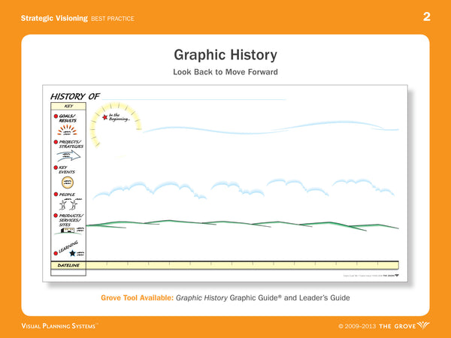451x338 pixels.
Task: Click the yellow circle Key Events icon
Action: tap(68, 183)
